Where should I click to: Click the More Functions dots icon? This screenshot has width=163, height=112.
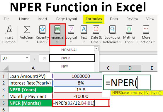point(146,30)
